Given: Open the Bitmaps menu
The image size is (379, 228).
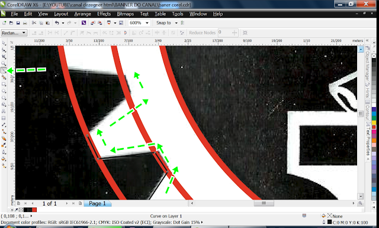Looking at the screenshot, I should (125, 14).
